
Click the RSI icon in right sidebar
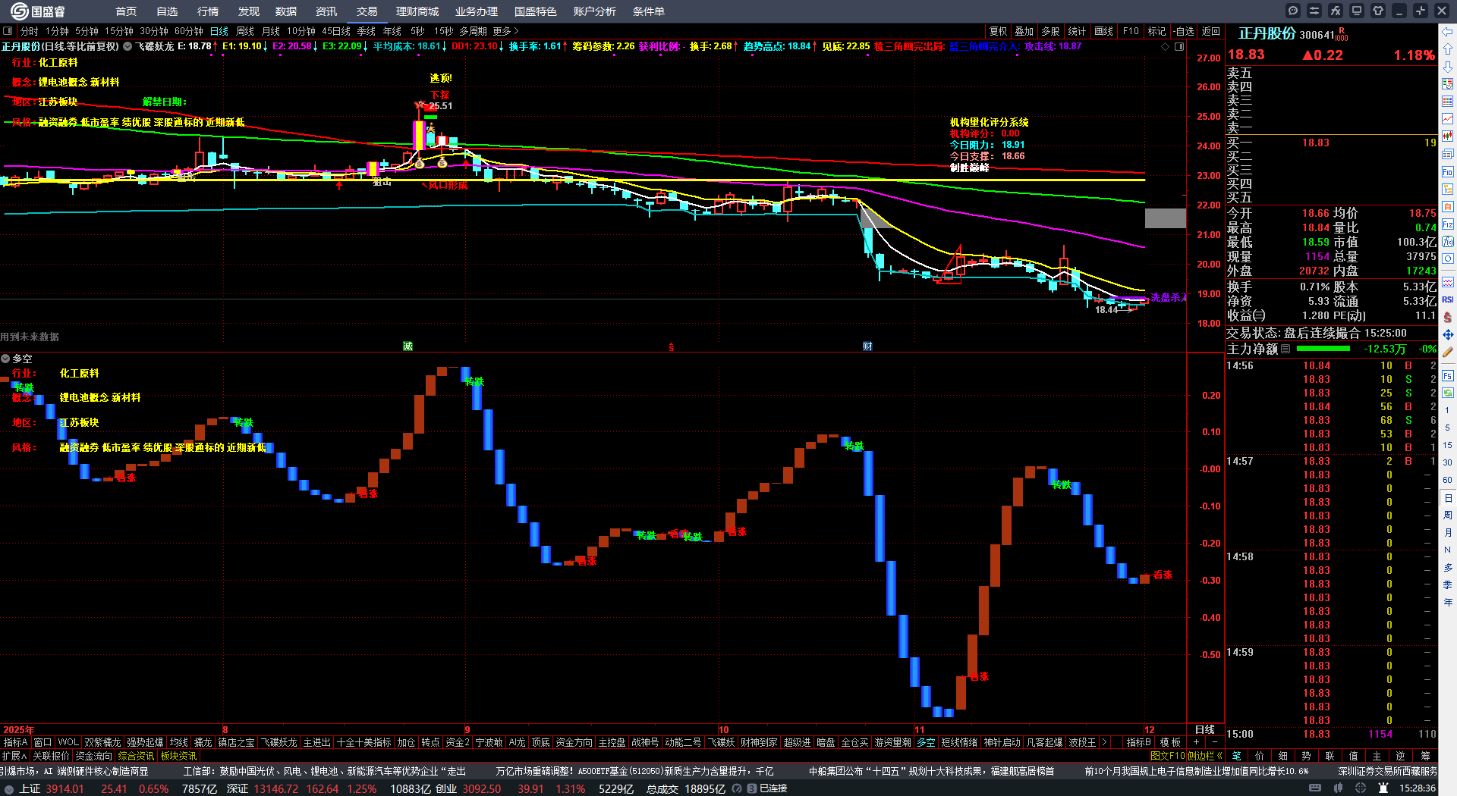pos(1448,299)
